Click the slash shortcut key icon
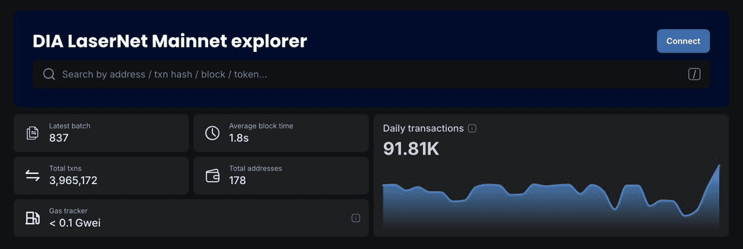 tap(694, 74)
